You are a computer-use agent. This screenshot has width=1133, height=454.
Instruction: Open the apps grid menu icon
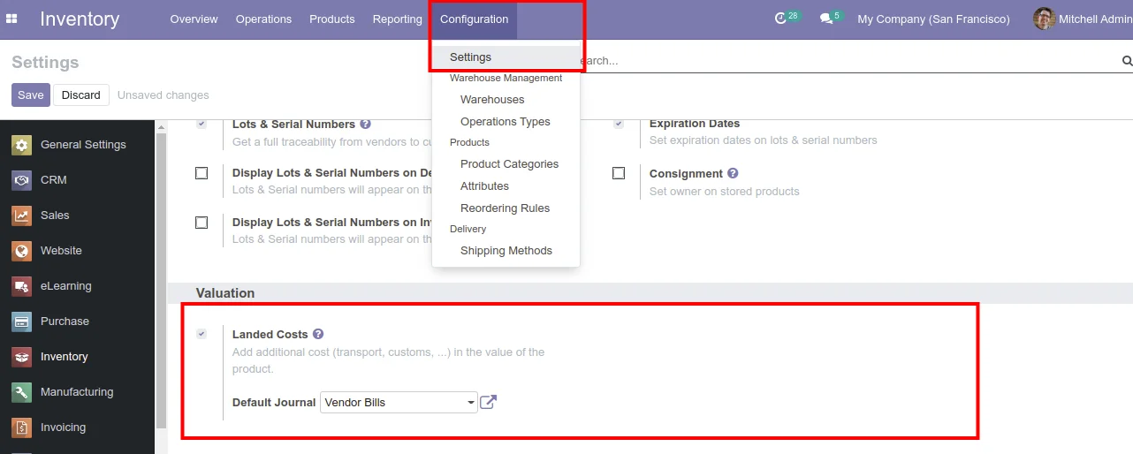coord(11,19)
